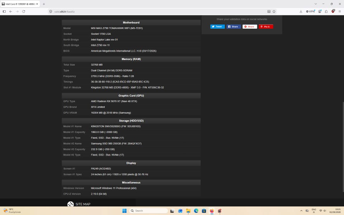Open Firefox hamburger application menu
Image resolution: width=344 pixels, height=215 pixels.
tap(340, 11)
